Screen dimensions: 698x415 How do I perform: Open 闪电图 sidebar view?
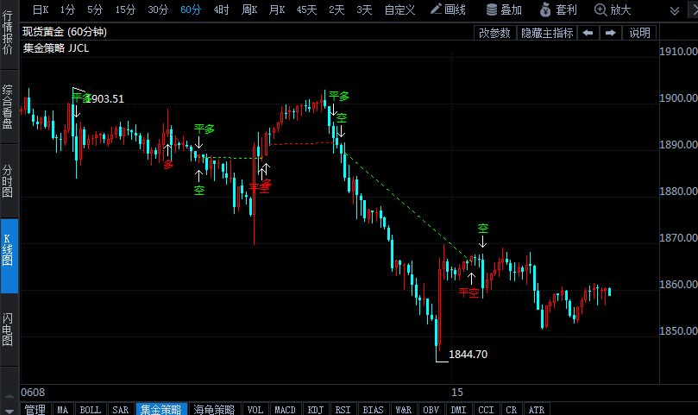[8, 330]
